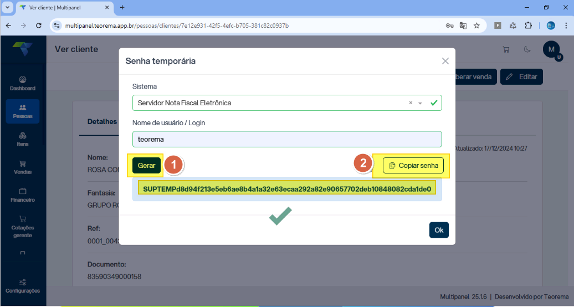Image resolution: width=574 pixels, height=307 pixels.
Task: Open the saved passwords key icon
Action: 449,25
